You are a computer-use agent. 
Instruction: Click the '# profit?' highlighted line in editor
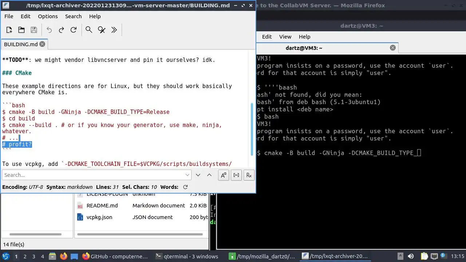pos(17,144)
